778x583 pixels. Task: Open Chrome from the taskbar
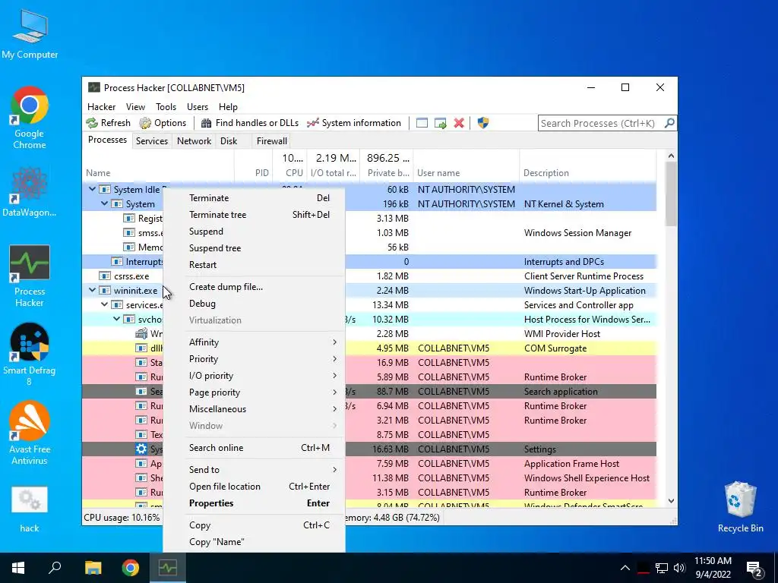[131, 568]
